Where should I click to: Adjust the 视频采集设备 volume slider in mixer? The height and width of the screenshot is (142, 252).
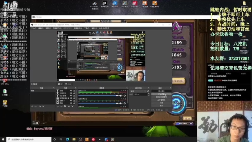(x=98, y=104)
